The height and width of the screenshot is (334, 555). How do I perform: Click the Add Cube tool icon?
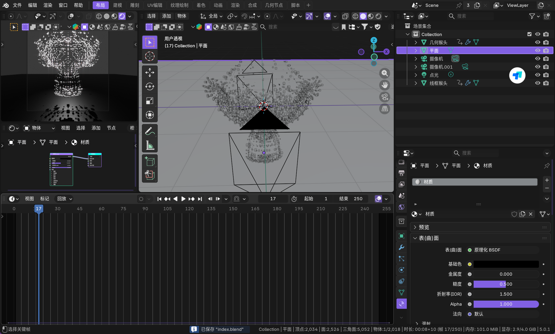(x=150, y=161)
